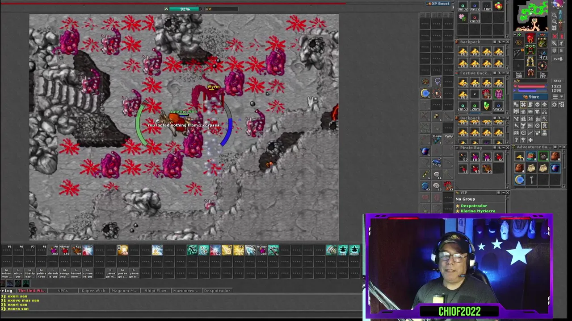Screen dimensions: 572x321
Task: Click the Stop button
Action: (x=558, y=81)
